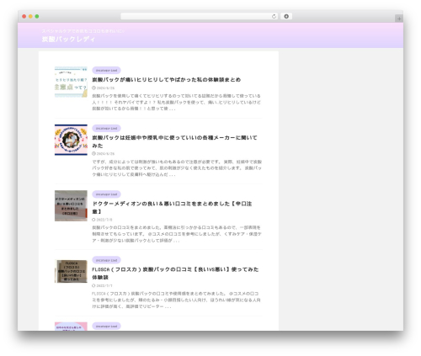This screenshot has height=356, width=421.
Task: Open post ドクターメディオンの良い&悪い口コミをまとめました
Action: point(172,208)
